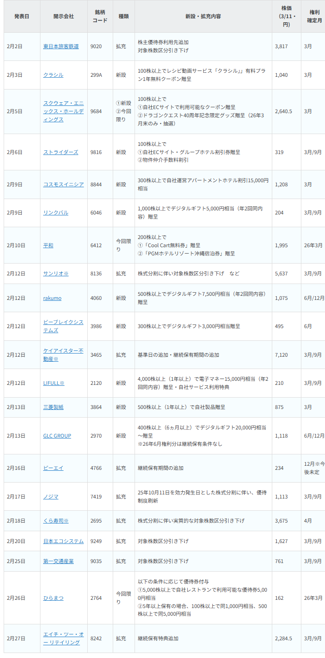Click the 発表日 column header
The image size is (325, 658).
coord(21,16)
